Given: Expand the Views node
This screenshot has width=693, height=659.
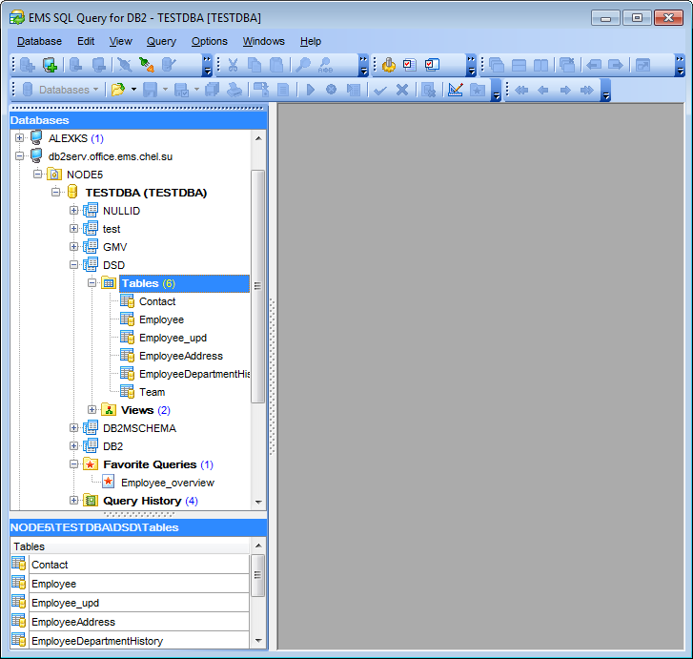Looking at the screenshot, I should 92,410.
